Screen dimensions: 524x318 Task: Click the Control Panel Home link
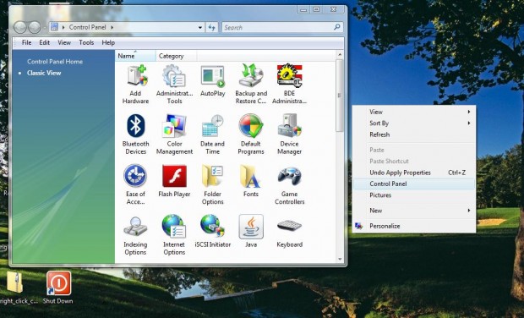[55, 62]
